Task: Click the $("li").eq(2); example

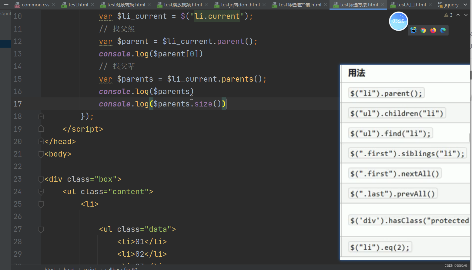Action: pos(380,247)
